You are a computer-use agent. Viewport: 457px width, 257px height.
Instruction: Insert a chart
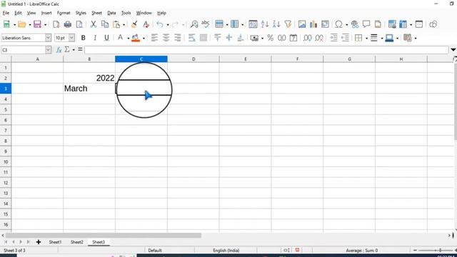coord(313,24)
